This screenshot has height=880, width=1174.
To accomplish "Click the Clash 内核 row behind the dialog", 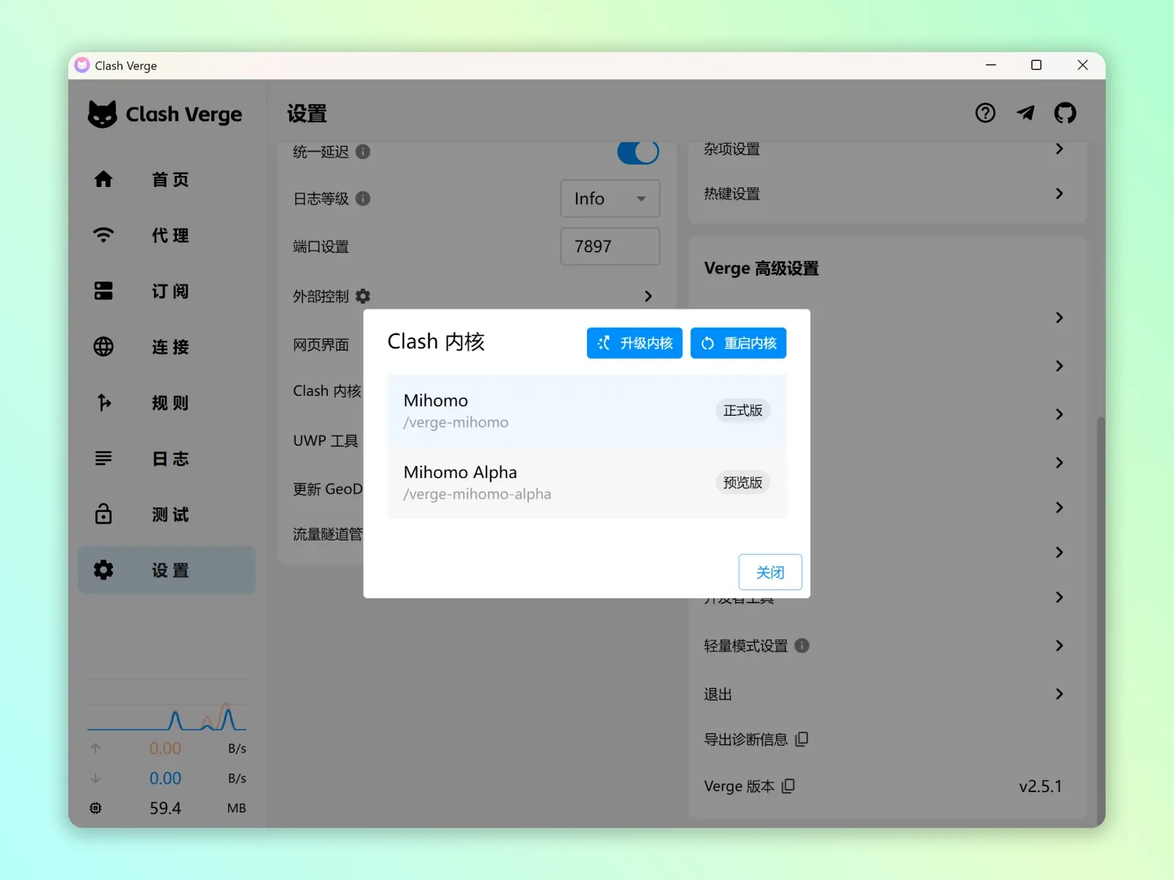I will coord(327,391).
